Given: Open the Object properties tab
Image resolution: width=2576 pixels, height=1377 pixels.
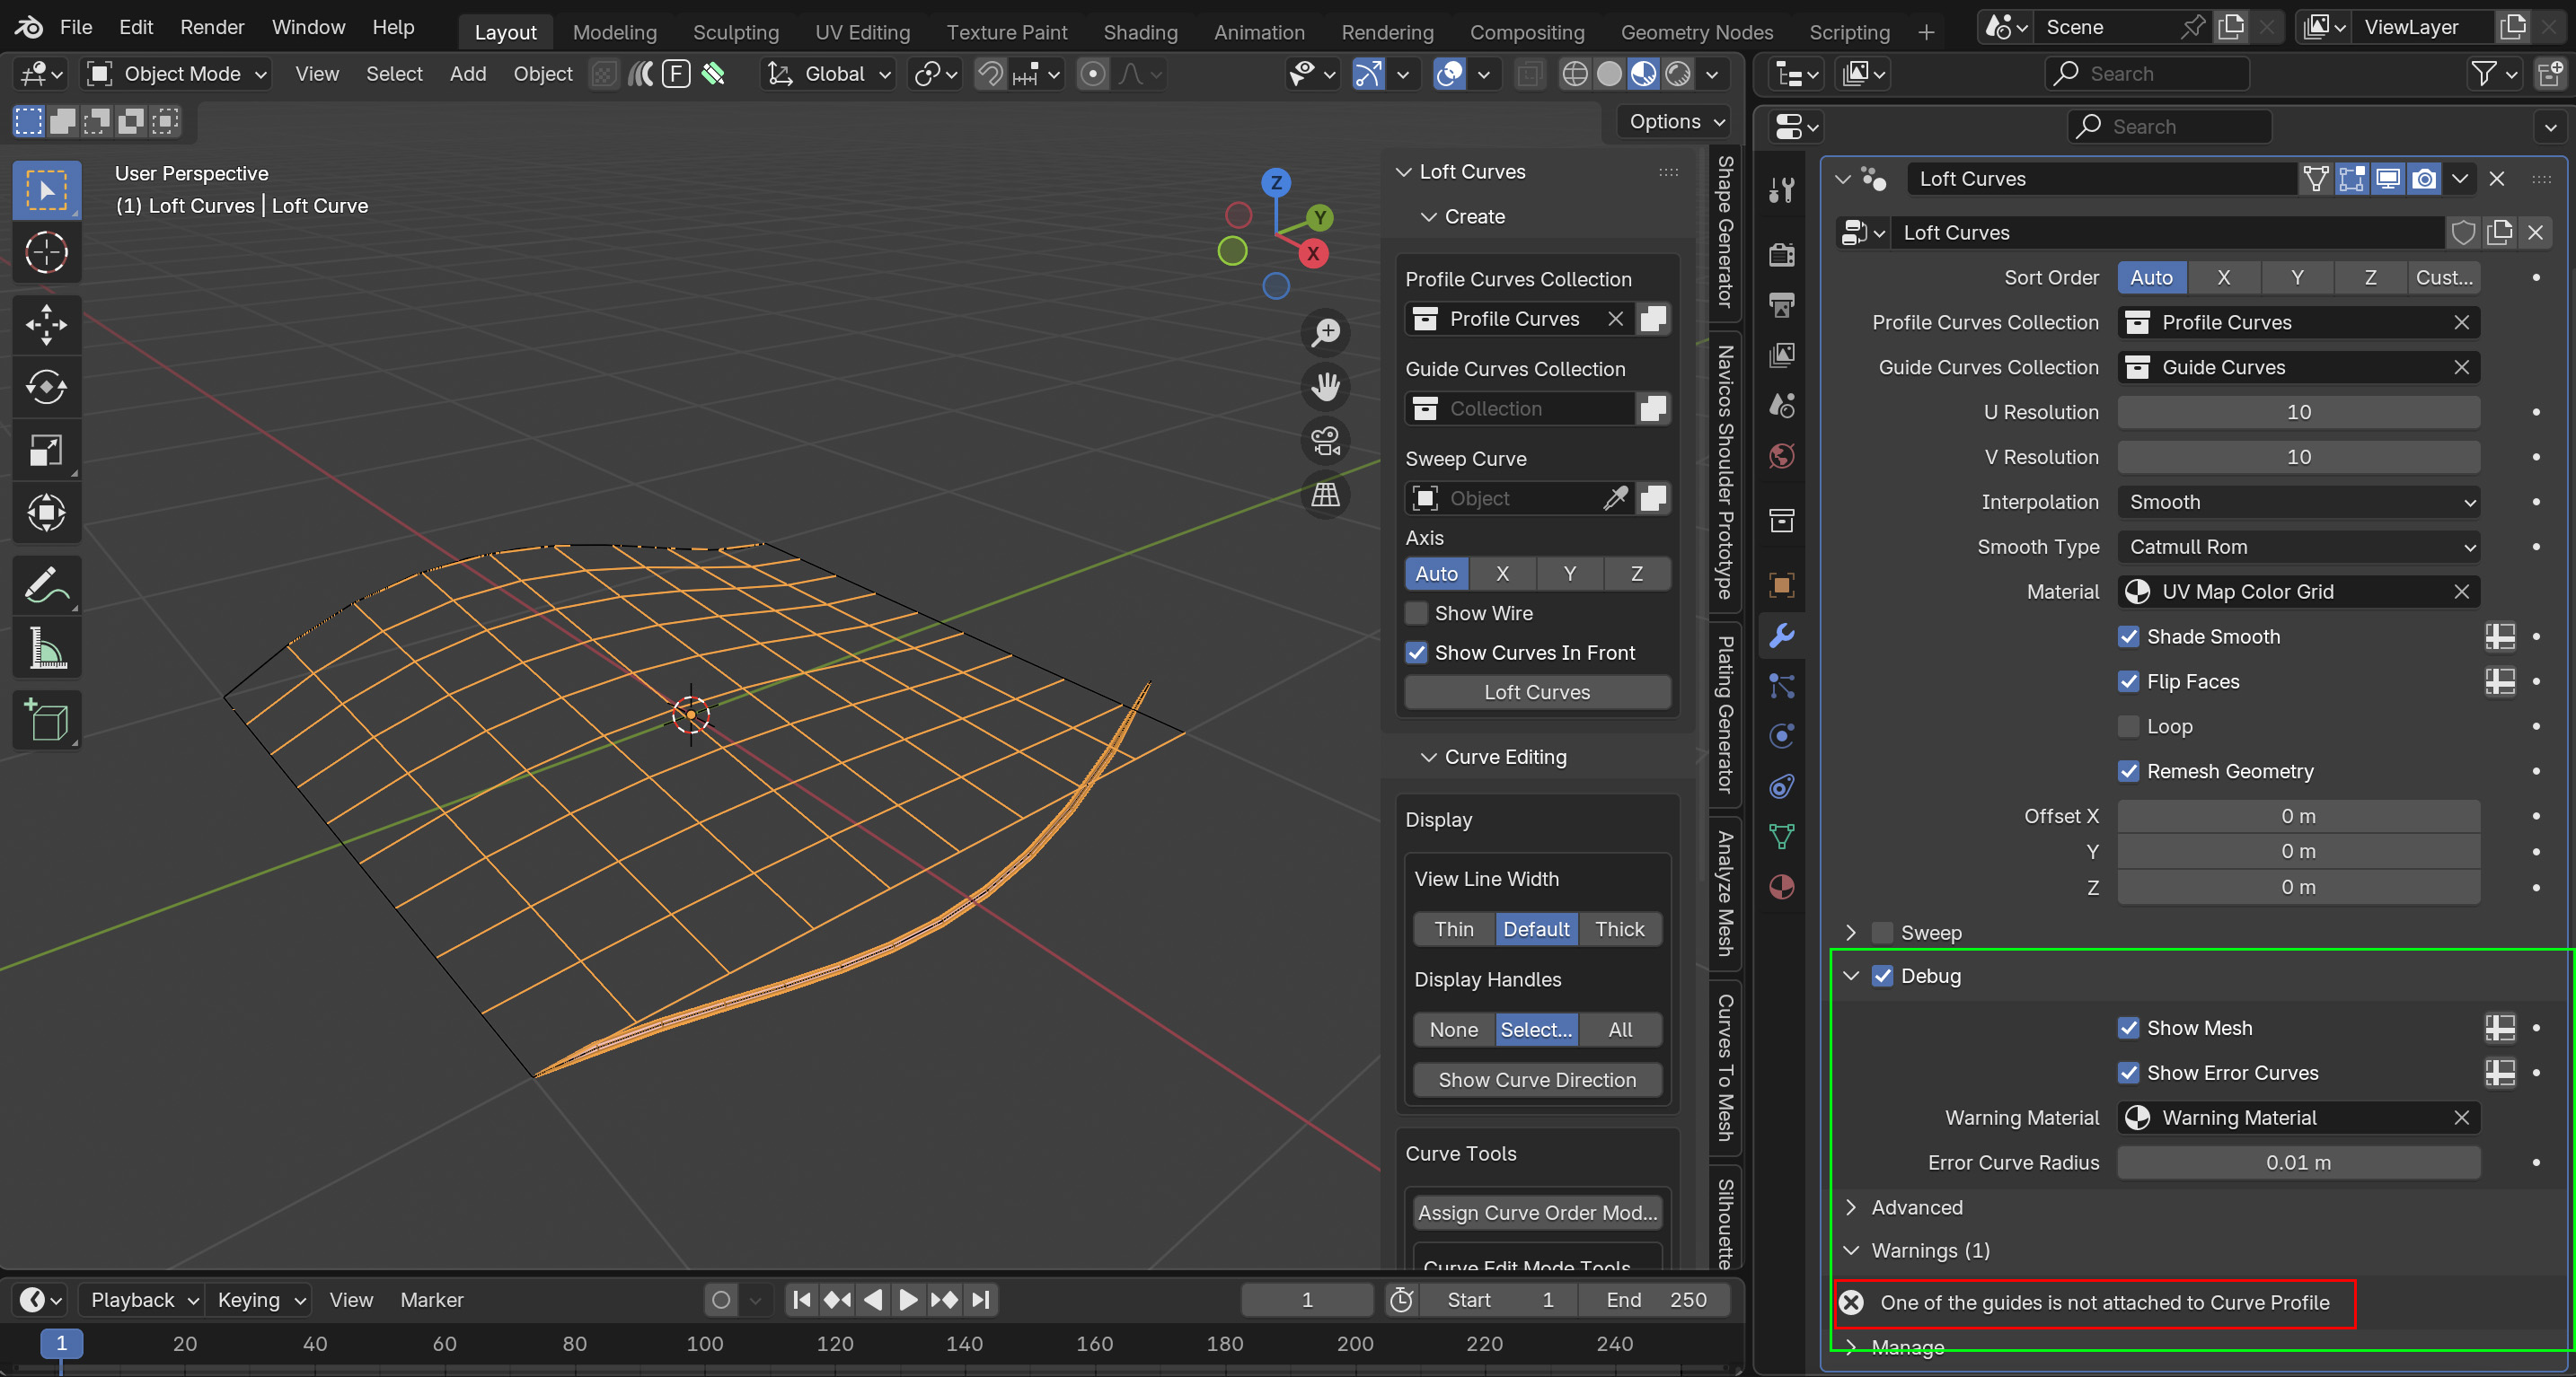Looking at the screenshot, I should point(1782,584).
